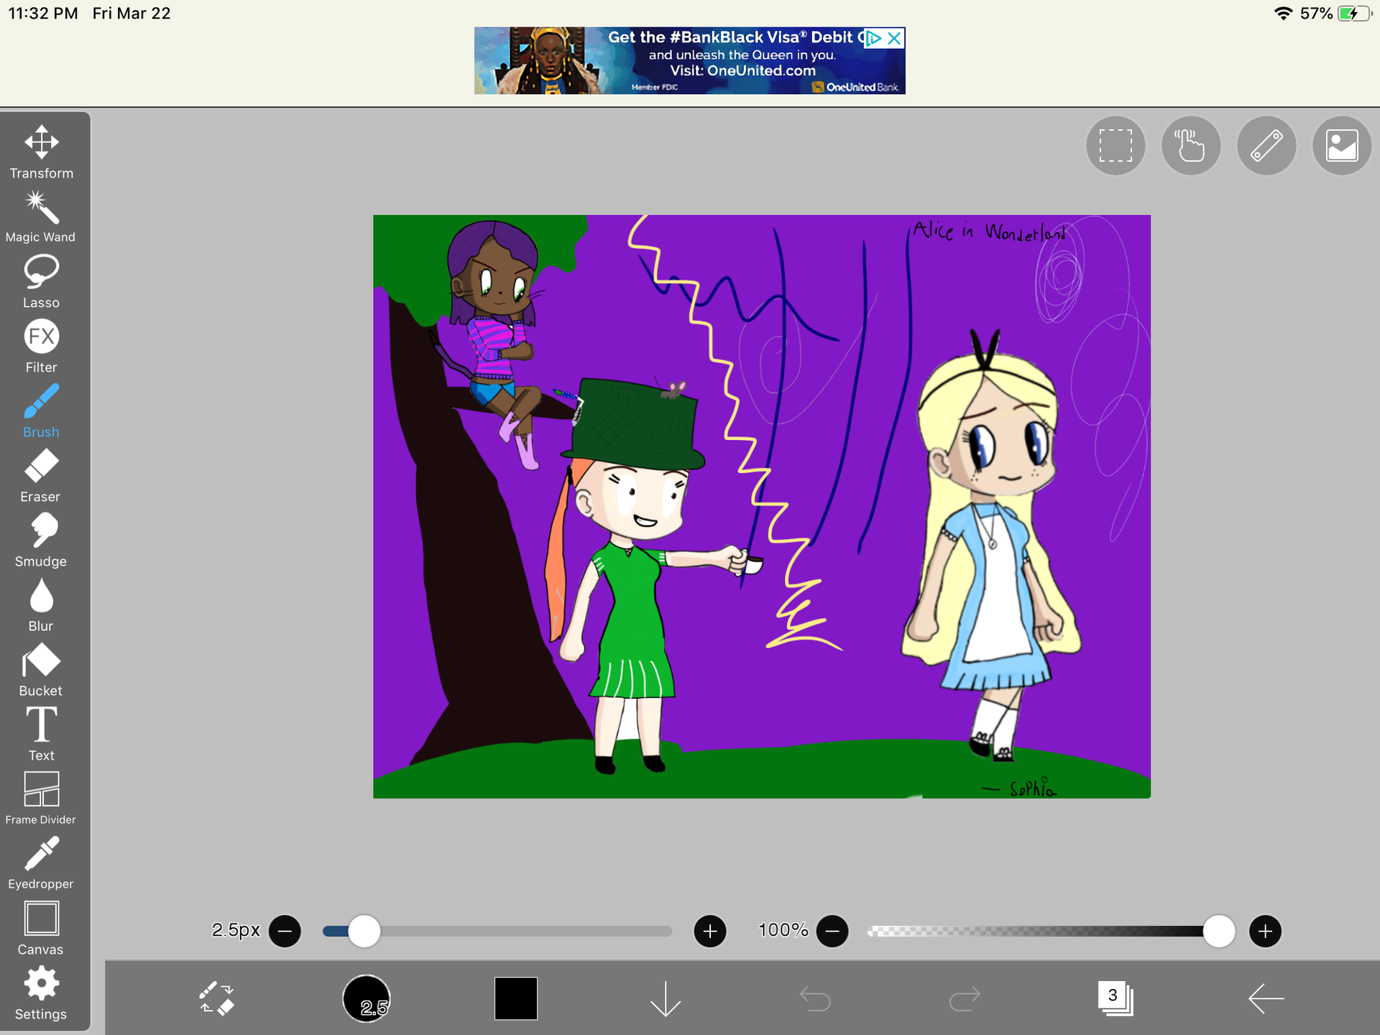Image resolution: width=1380 pixels, height=1035 pixels.
Task: Select the Blur tool
Action: tap(41, 605)
